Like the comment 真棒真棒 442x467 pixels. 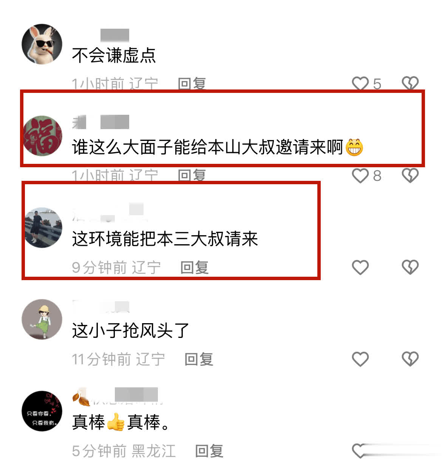[x=360, y=450]
